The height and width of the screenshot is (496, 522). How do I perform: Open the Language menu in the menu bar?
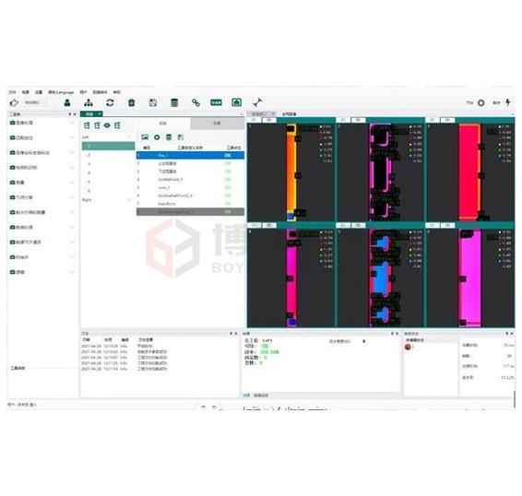tap(61, 92)
